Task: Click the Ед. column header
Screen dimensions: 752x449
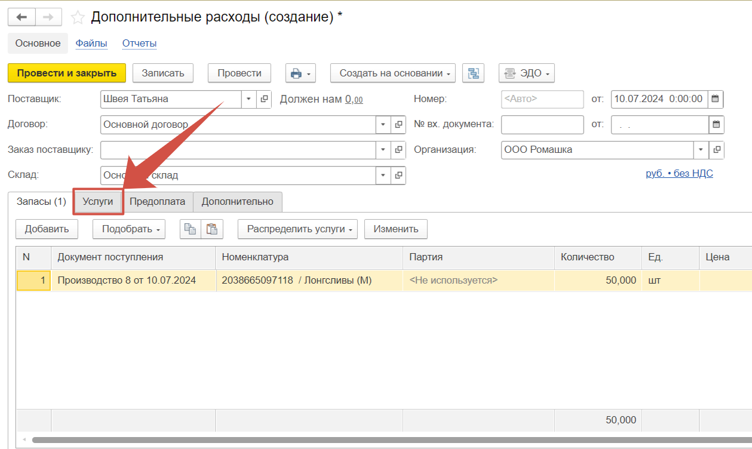Action: (x=670, y=257)
